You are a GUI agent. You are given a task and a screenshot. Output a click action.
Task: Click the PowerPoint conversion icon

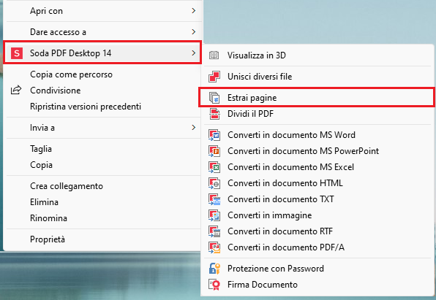[214, 151]
